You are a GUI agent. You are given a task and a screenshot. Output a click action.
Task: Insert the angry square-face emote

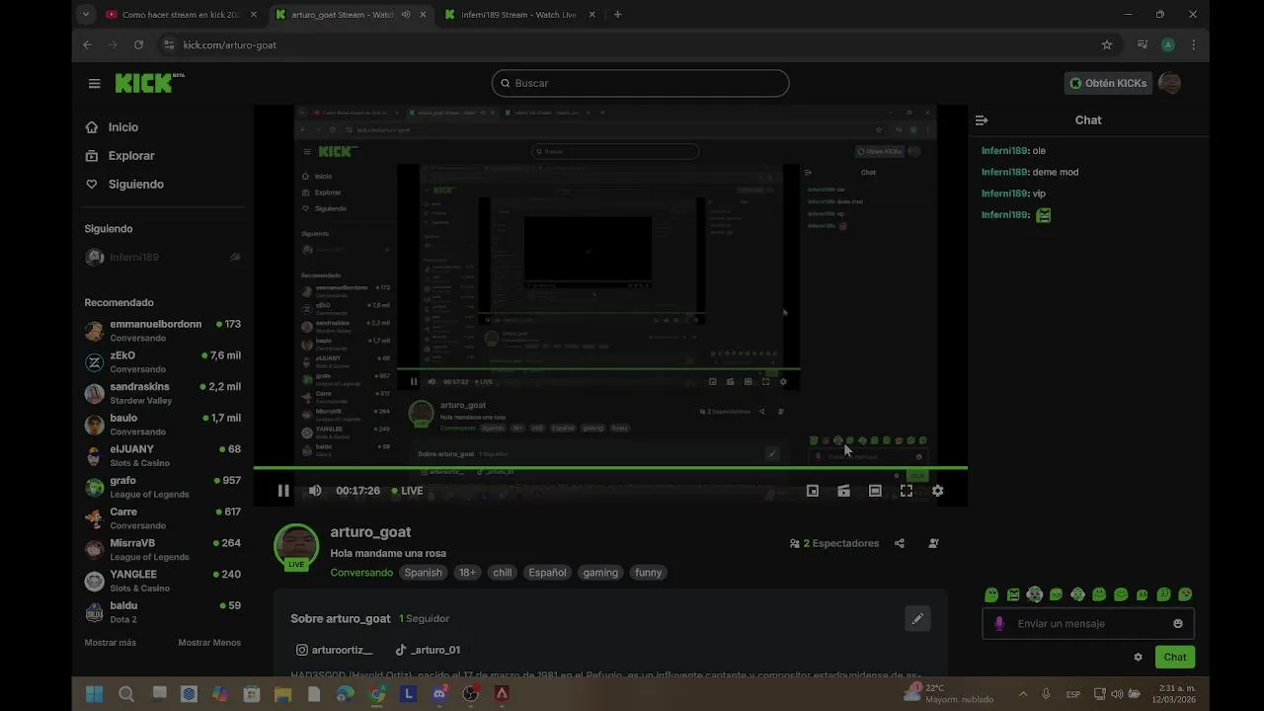pyautogui.click(x=1013, y=594)
